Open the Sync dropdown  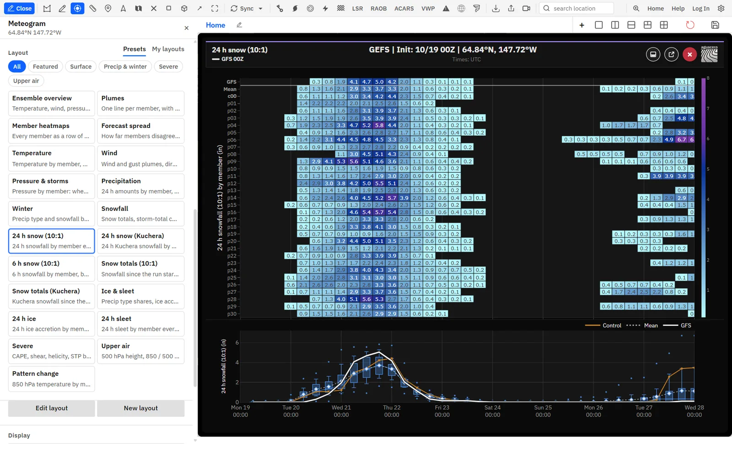click(x=247, y=8)
